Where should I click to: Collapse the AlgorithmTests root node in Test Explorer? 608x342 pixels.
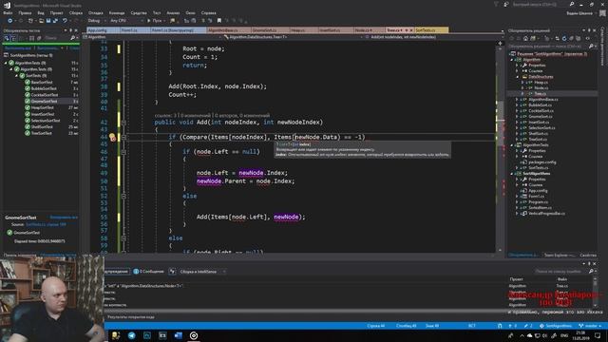pos(7,63)
